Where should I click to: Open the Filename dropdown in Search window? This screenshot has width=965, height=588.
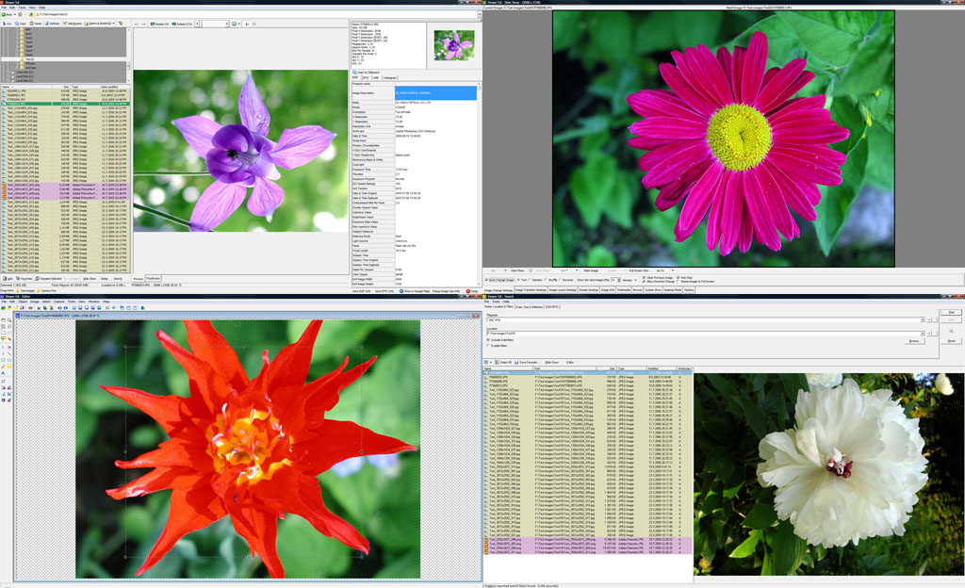(923, 319)
